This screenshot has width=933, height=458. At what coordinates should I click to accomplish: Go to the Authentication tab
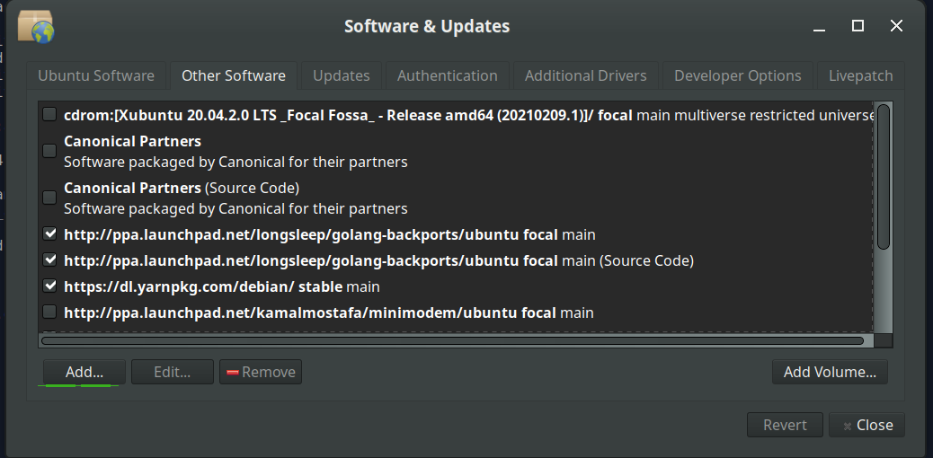448,75
